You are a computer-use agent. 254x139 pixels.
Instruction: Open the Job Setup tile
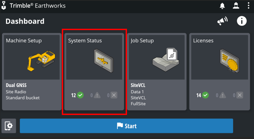point(157,72)
